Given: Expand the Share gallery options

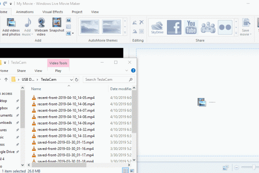Looking at the screenshot, I should pos(236,33).
